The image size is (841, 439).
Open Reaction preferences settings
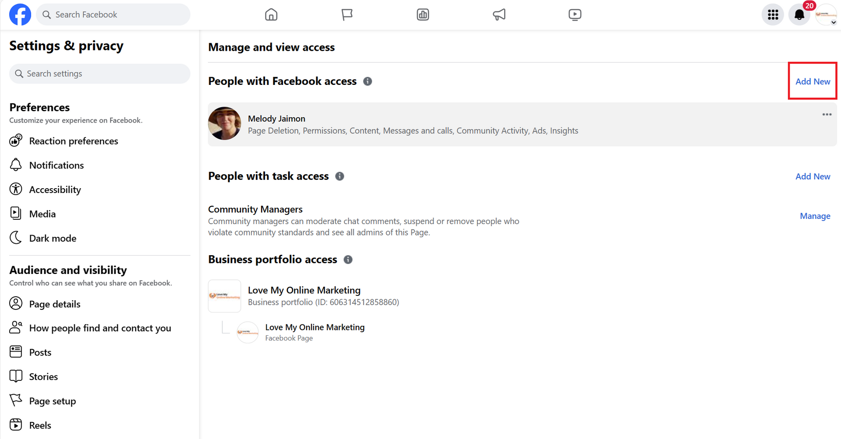coord(74,140)
